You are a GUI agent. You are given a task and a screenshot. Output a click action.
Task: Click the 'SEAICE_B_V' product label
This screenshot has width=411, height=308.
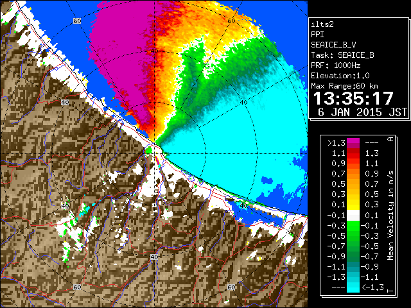tap(333, 45)
